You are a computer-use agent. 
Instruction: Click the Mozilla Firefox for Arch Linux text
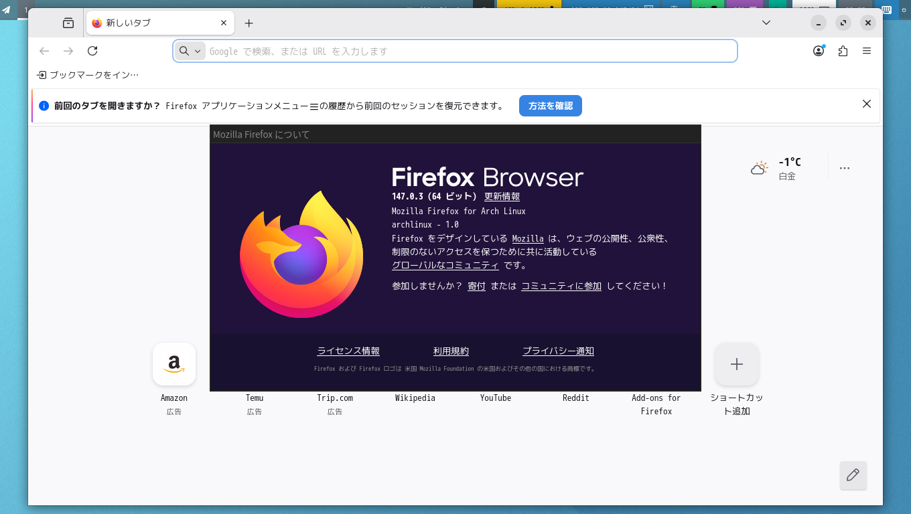[x=459, y=211]
